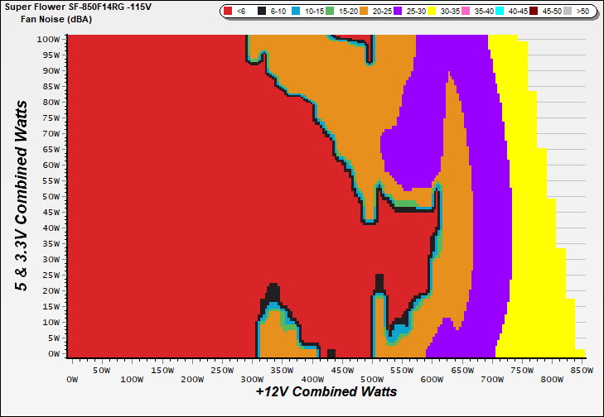Viewport: 604px width, 417px height.
Task: Select the blue 10-15 legend swatch
Action: (x=295, y=12)
